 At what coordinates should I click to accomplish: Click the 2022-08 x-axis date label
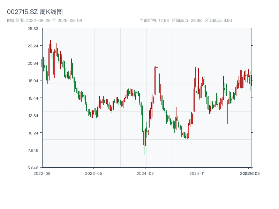pos(42,173)
